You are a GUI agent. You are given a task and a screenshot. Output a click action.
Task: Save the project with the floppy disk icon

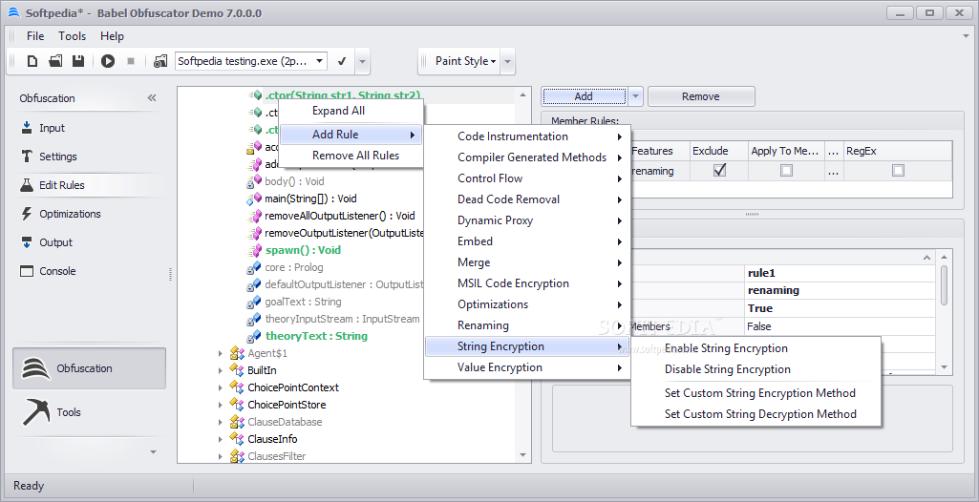78,61
